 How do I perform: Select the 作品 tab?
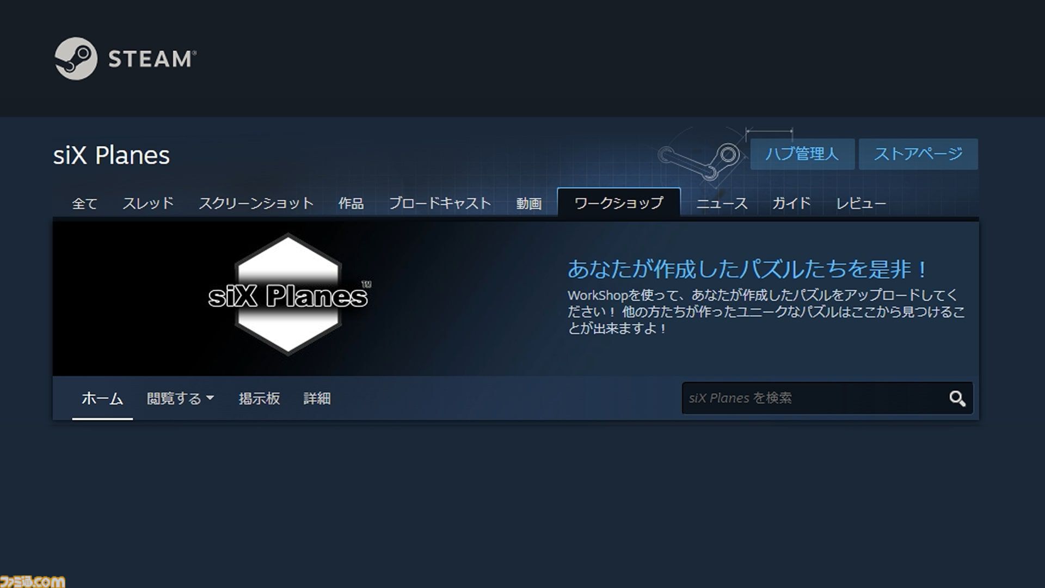(351, 204)
